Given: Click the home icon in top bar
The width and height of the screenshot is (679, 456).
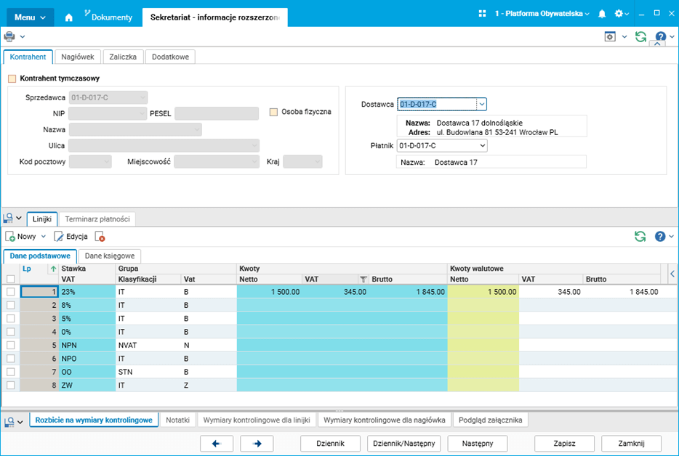Looking at the screenshot, I should (69, 17).
